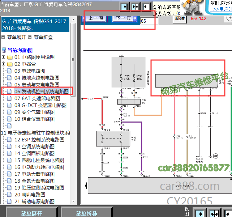Click tree scrollbar up arrow

coord(73,20)
